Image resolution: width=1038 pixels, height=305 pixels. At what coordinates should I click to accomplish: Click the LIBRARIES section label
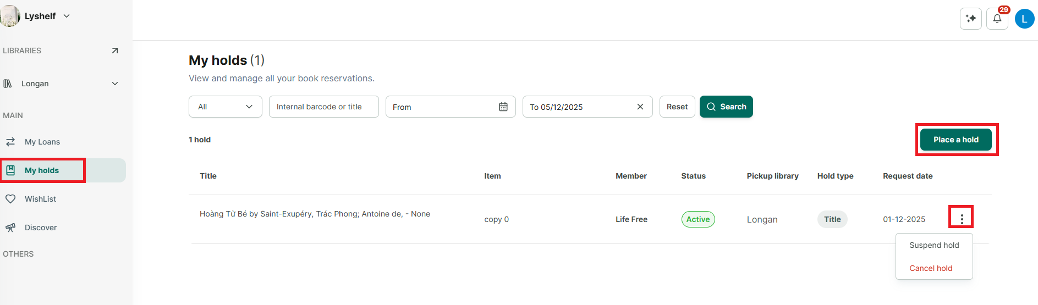click(x=22, y=51)
